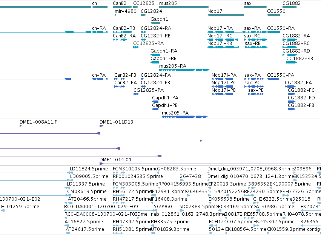The width and height of the screenshot is (321, 235).
Task: Select sax-RA transcript
Action: (256, 32)
